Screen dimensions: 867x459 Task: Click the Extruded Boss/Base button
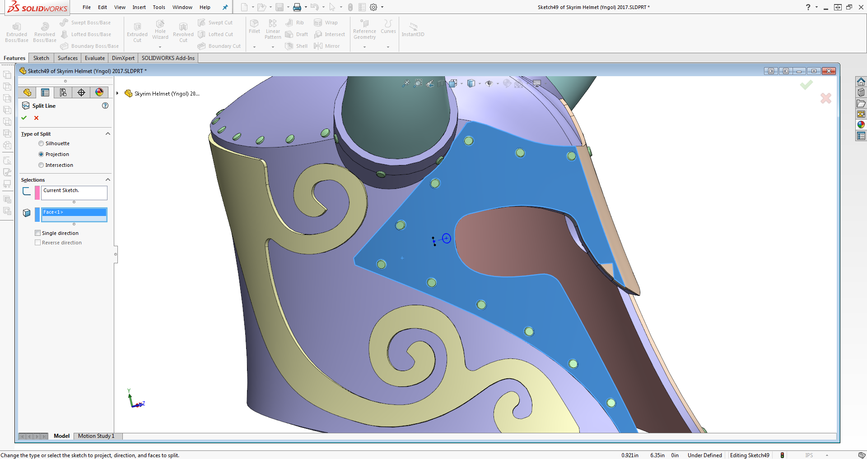tap(17, 32)
